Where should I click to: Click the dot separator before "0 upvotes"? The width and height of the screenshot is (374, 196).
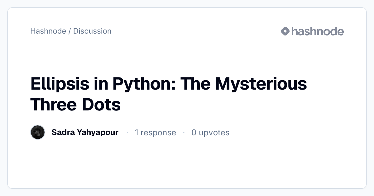point(184,133)
